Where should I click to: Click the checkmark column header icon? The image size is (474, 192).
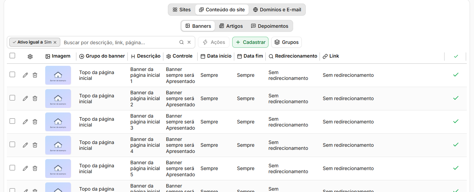(456, 56)
